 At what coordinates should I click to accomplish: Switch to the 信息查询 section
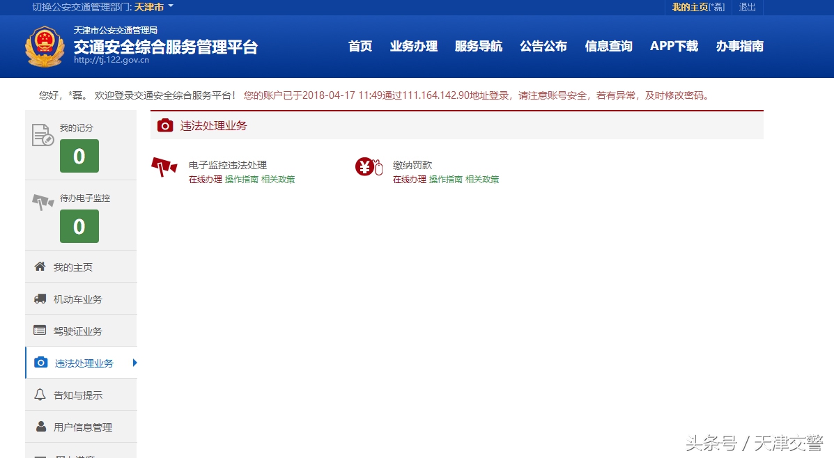pyautogui.click(x=608, y=46)
